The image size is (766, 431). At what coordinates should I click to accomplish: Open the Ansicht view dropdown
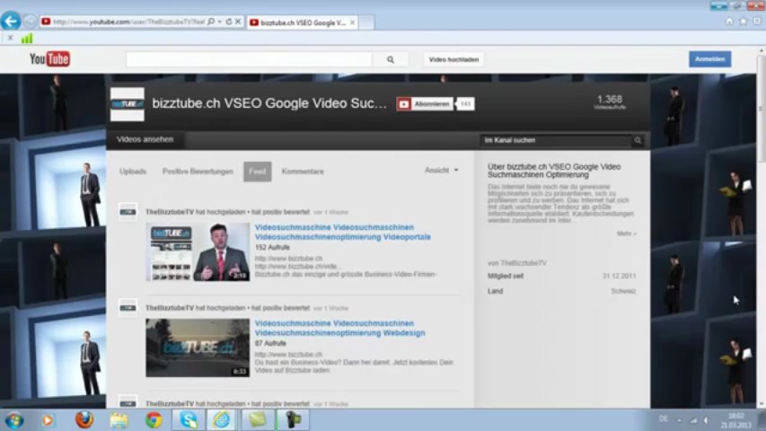point(441,171)
